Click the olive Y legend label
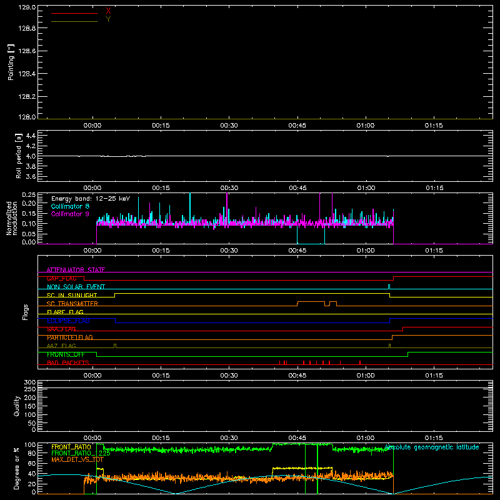 [x=108, y=19]
